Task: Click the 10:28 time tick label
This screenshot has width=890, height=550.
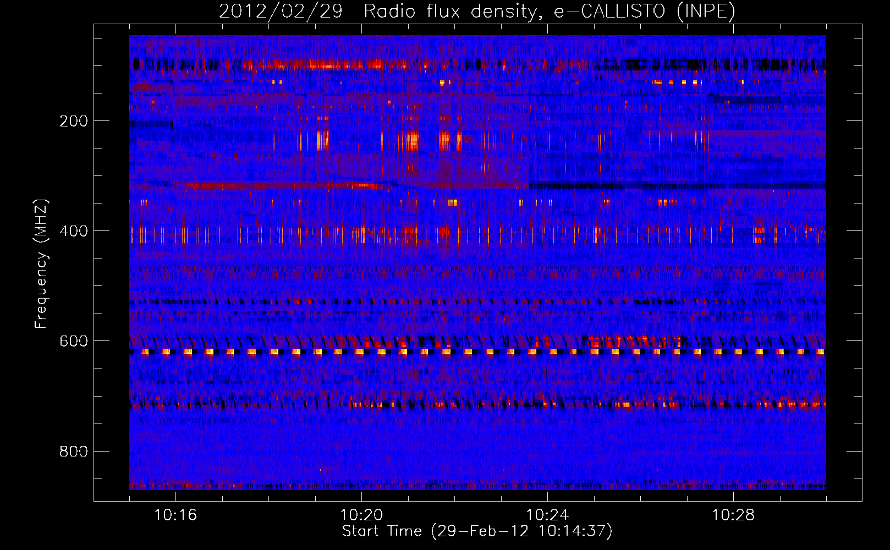Action: 733,515
